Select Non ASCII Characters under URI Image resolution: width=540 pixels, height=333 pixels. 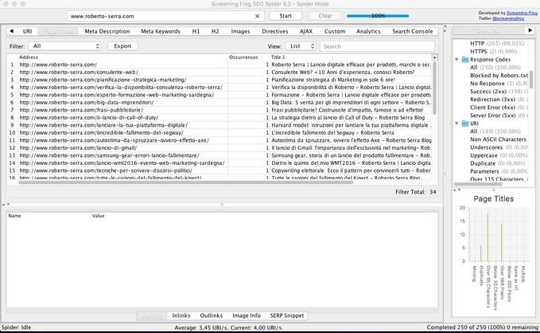[x=498, y=139]
